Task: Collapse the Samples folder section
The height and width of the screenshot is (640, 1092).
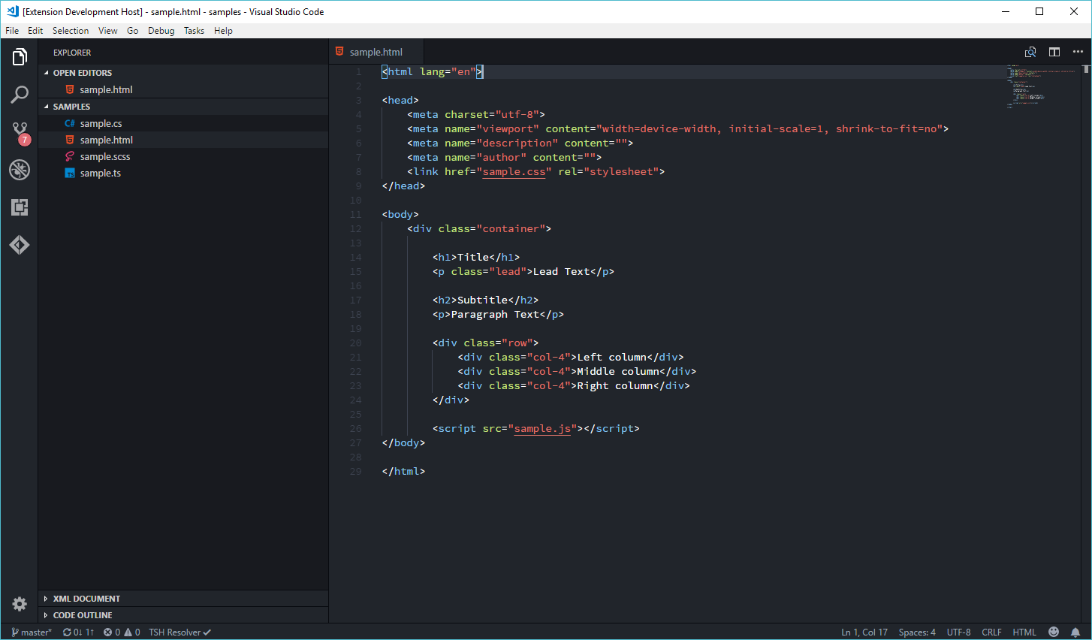Action: [183, 107]
